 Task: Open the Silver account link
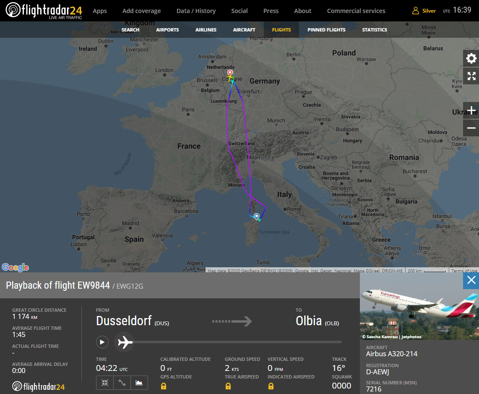pyautogui.click(x=429, y=11)
